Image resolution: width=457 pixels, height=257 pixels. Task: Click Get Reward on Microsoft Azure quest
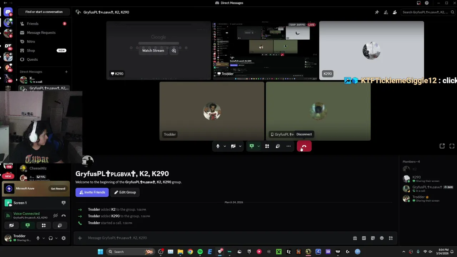click(x=58, y=188)
